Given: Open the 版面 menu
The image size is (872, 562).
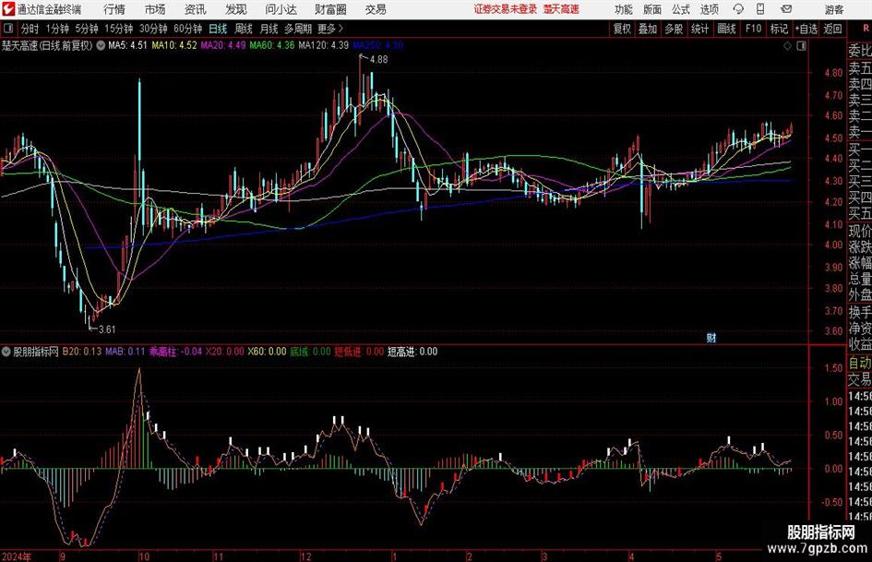Looking at the screenshot, I should click(652, 9).
